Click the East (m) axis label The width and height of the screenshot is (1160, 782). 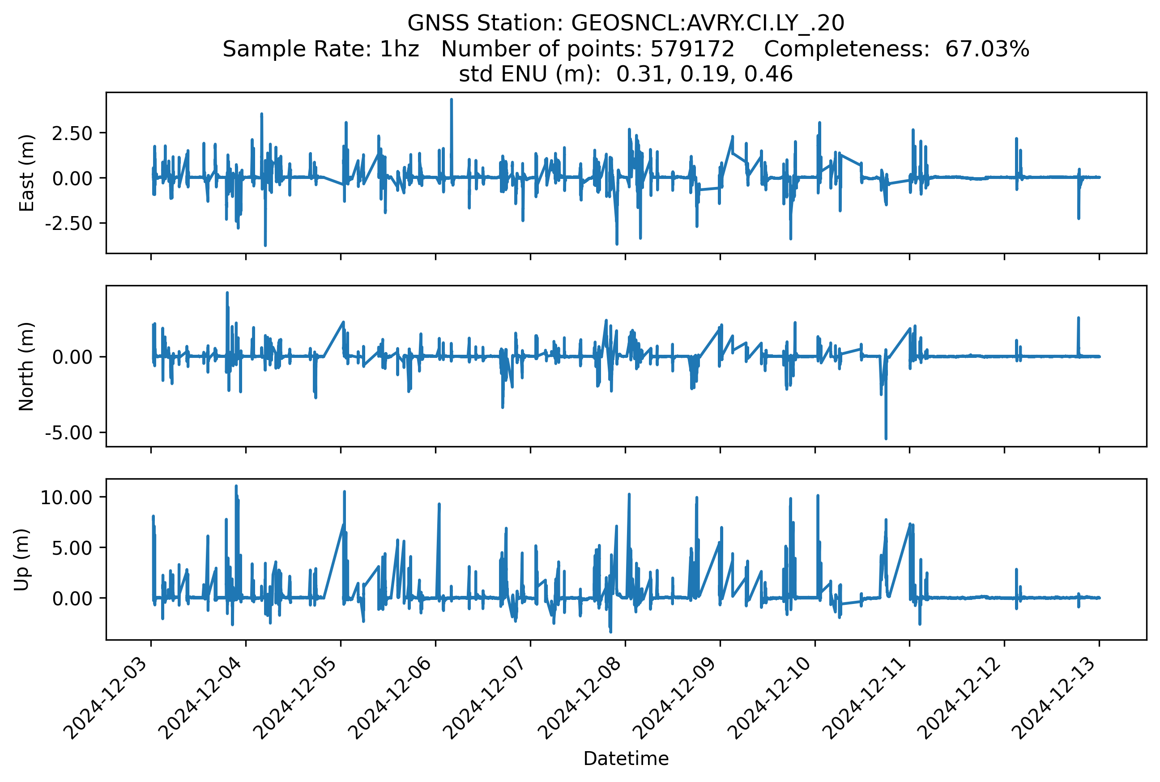click(x=26, y=173)
